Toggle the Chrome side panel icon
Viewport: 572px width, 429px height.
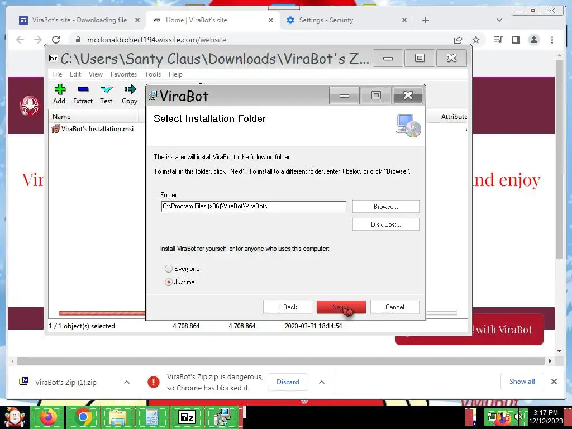516,40
